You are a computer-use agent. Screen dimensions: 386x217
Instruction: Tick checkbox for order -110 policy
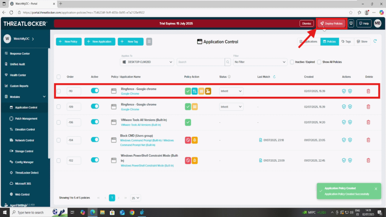[58, 91]
